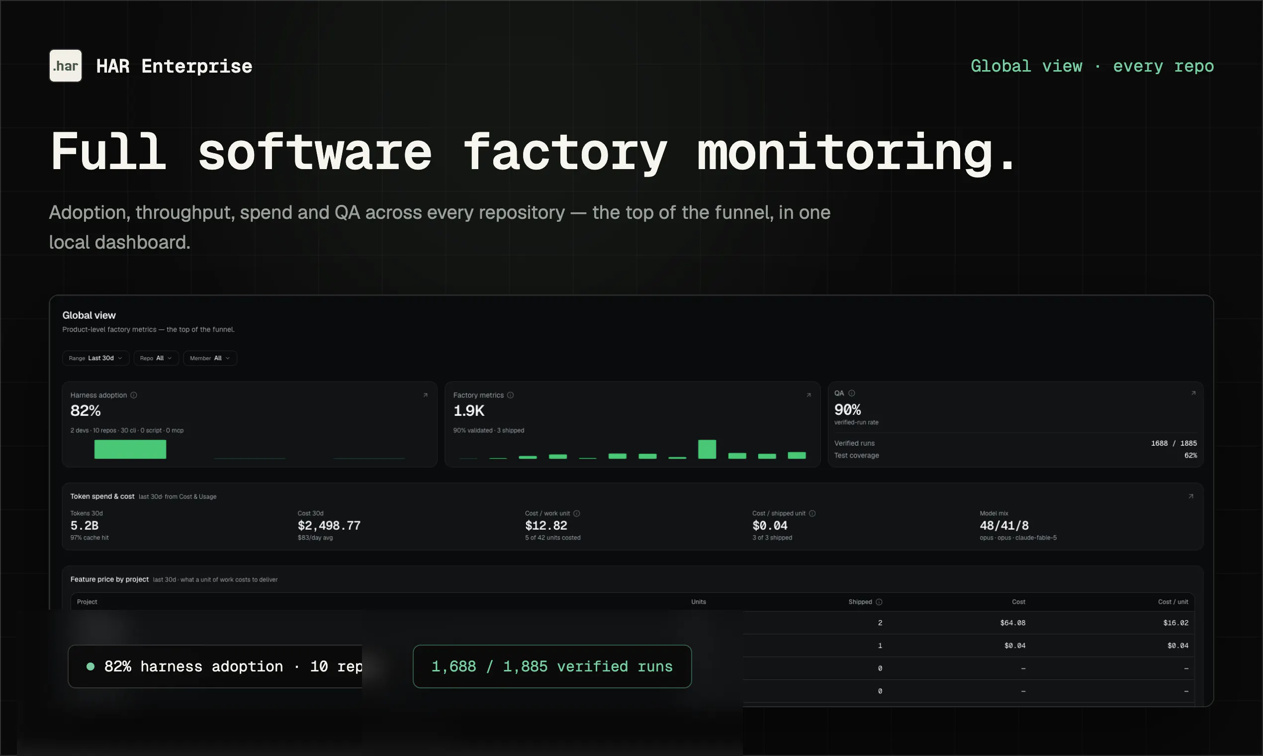This screenshot has width=1263, height=756.
Task: Click the 82% value in Harness adoption card
Action: 86,411
